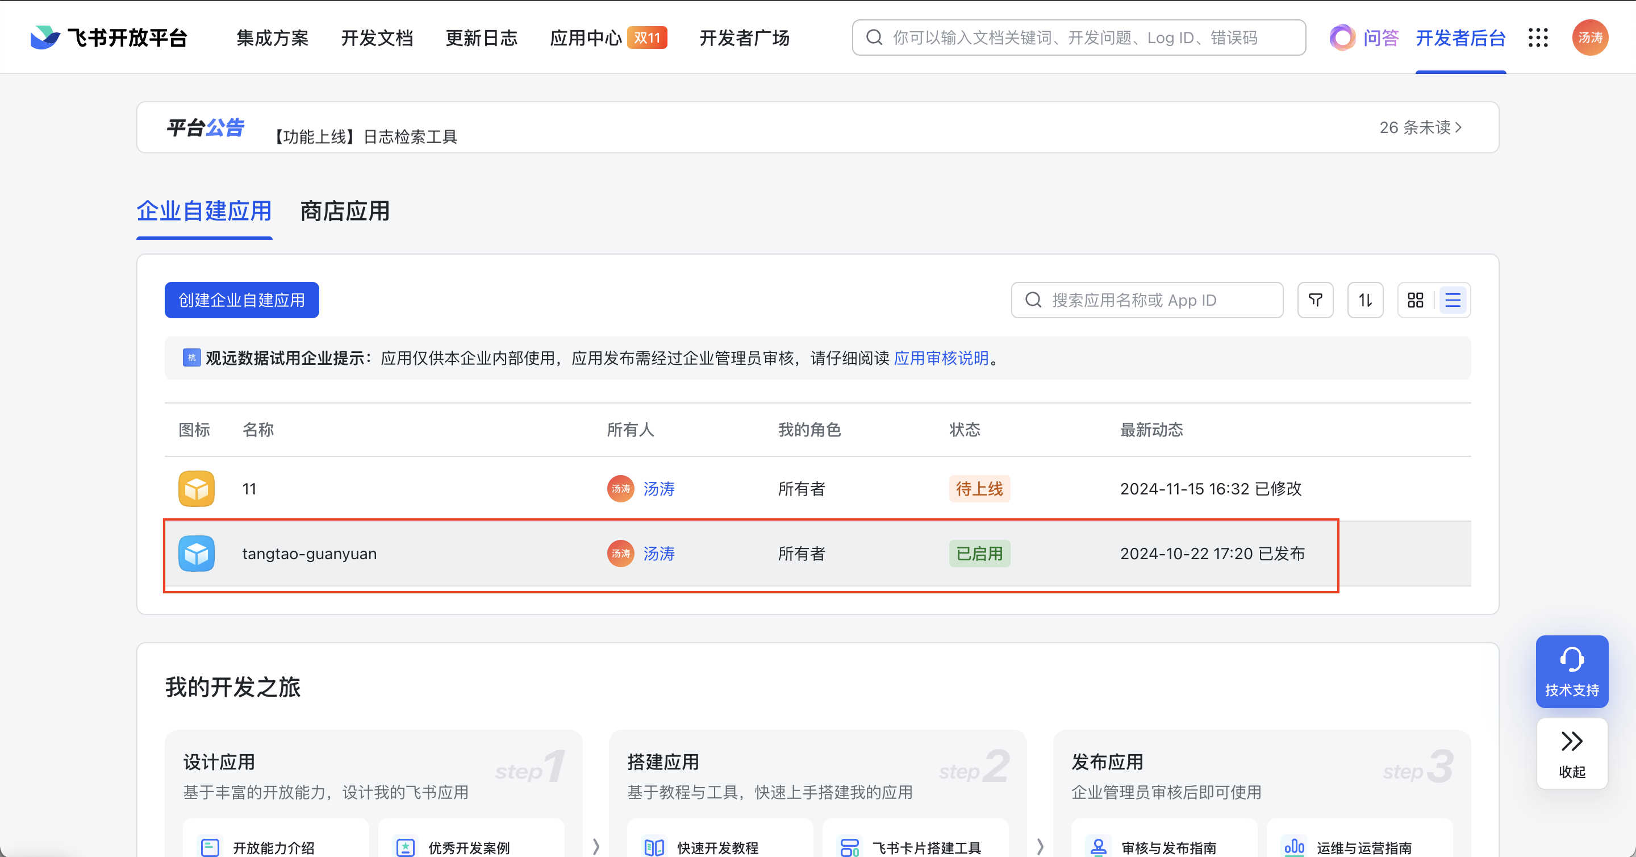Switch to grid card view

1416,300
